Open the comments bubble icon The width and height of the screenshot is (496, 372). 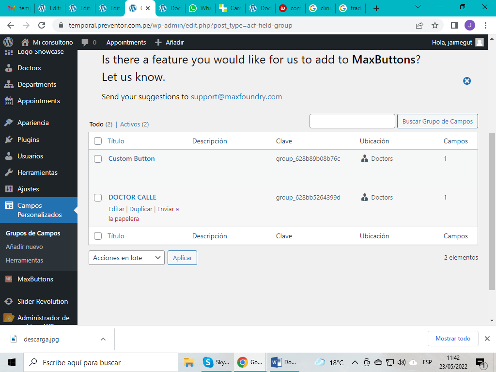coord(85,43)
